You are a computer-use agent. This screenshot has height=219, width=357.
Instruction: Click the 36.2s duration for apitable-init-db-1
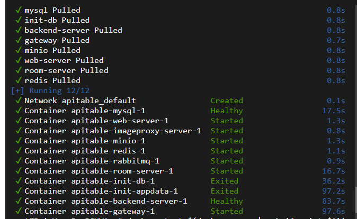point(336,181)
